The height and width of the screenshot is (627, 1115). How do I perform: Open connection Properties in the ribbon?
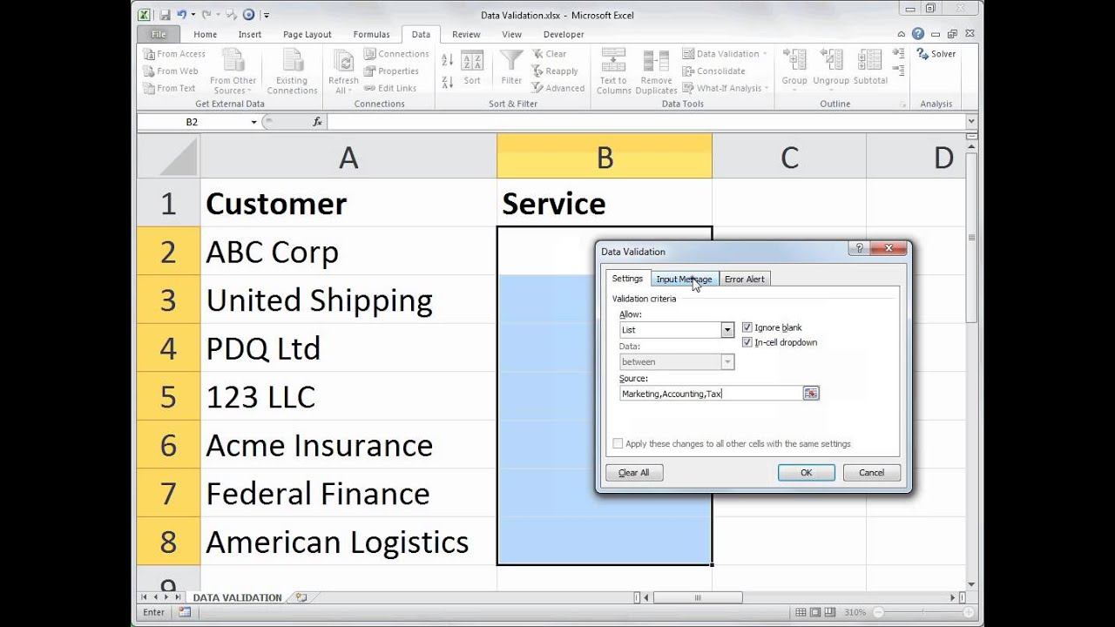[391, 71]
